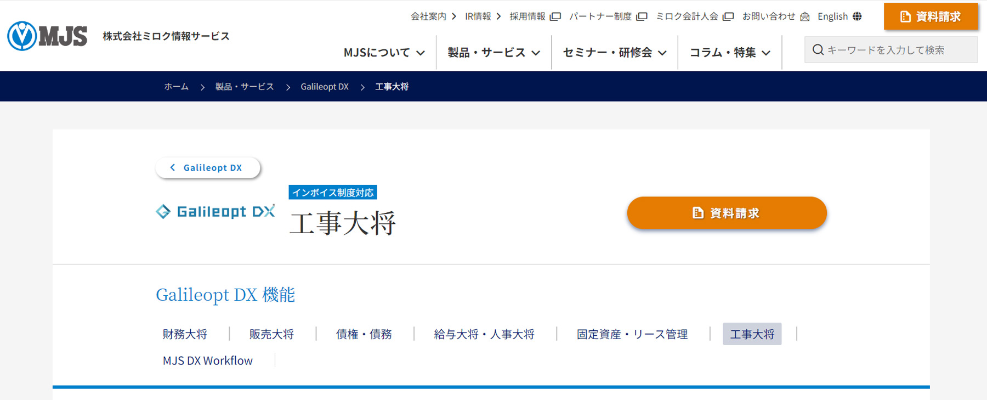This screenshot has width=987, height=400.
Task: Click the search magnifier icon
Action: [818, 50]
